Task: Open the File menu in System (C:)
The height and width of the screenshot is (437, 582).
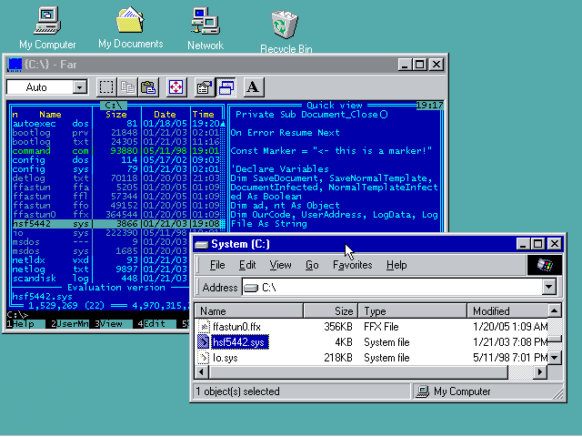Action: click(217, 265)
